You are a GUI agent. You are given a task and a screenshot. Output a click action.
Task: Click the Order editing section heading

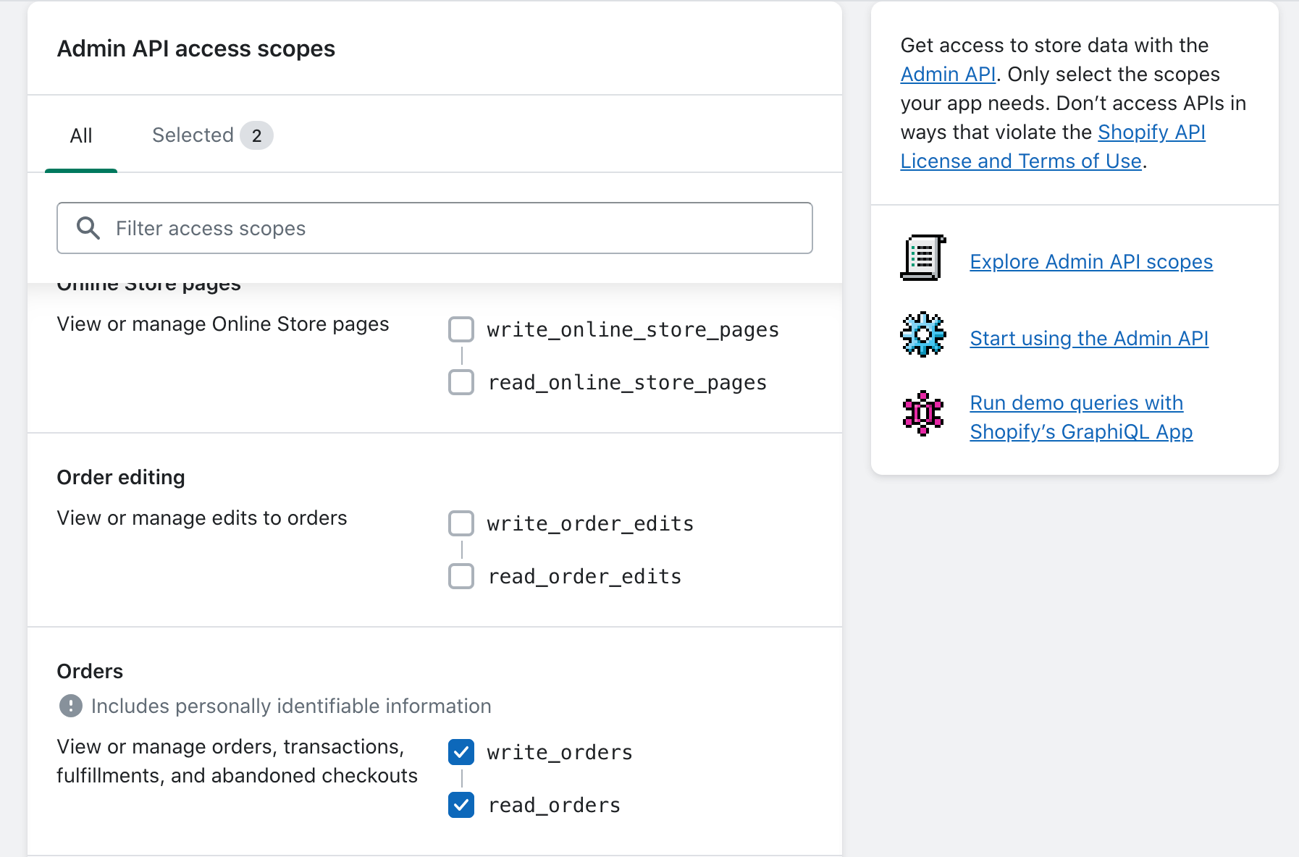coord(121,477)
